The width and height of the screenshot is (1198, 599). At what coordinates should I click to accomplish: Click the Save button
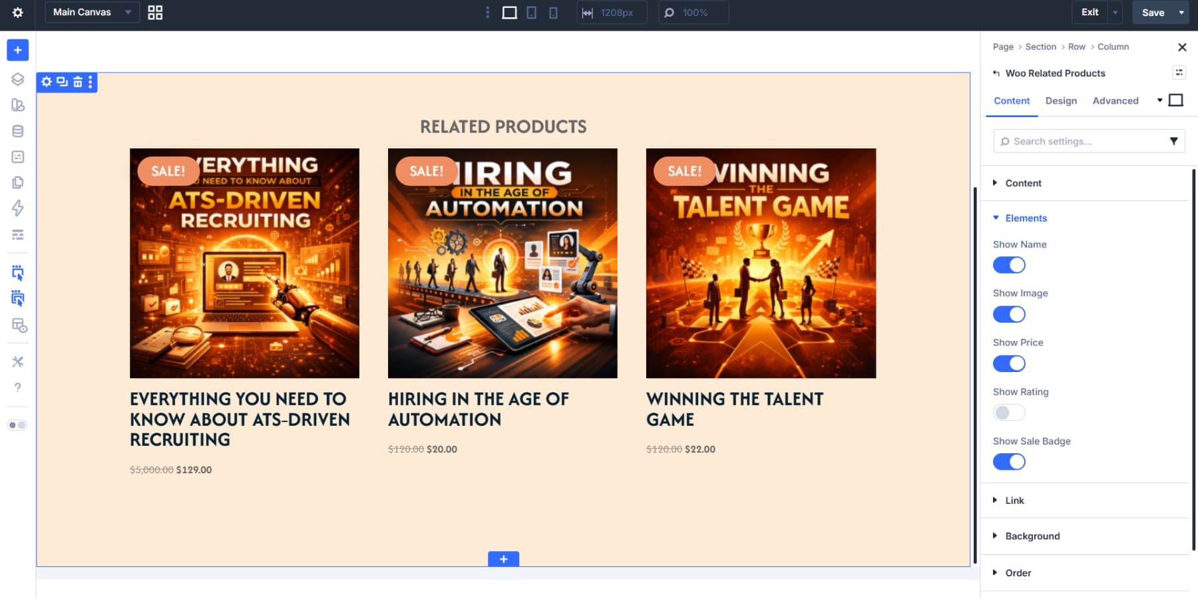1153,13
